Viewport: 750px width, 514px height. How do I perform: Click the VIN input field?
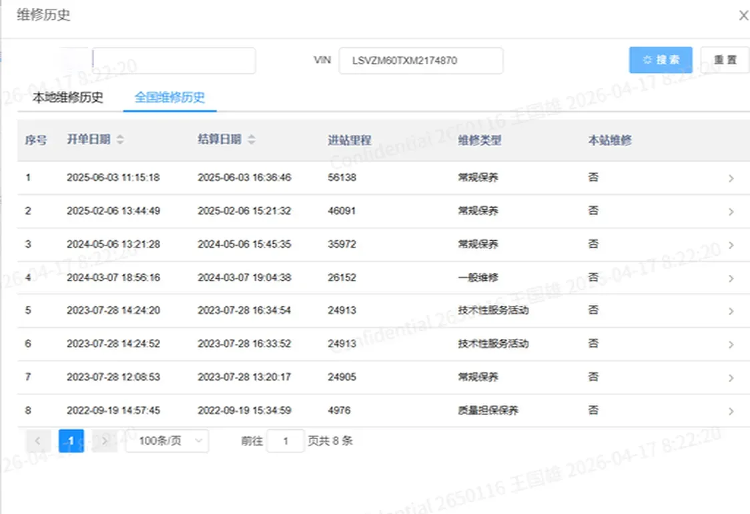421,60
